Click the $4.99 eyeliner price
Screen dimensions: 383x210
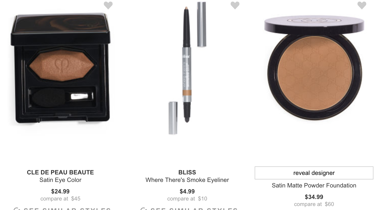tap(187, 191)
